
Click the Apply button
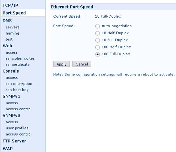point(61,64)
